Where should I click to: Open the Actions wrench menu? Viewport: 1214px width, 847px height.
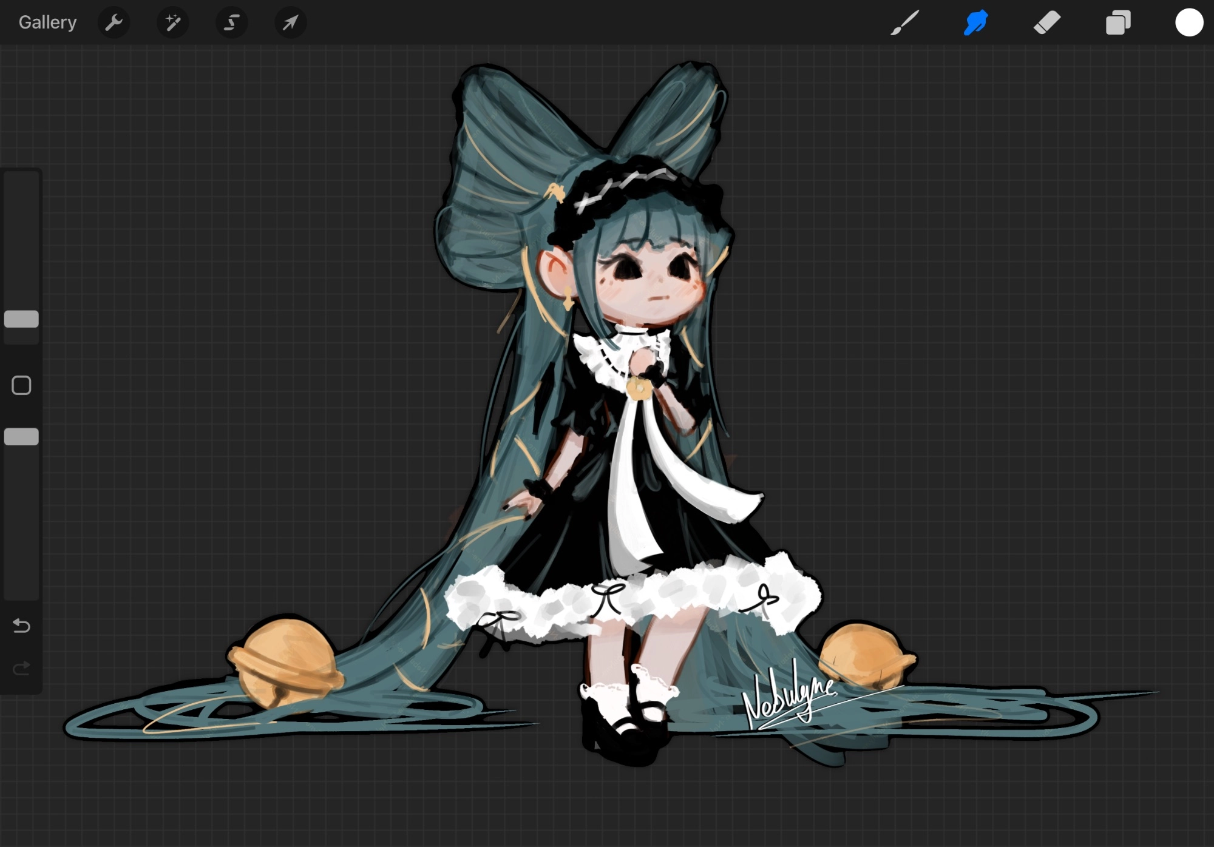coord(114,22)
